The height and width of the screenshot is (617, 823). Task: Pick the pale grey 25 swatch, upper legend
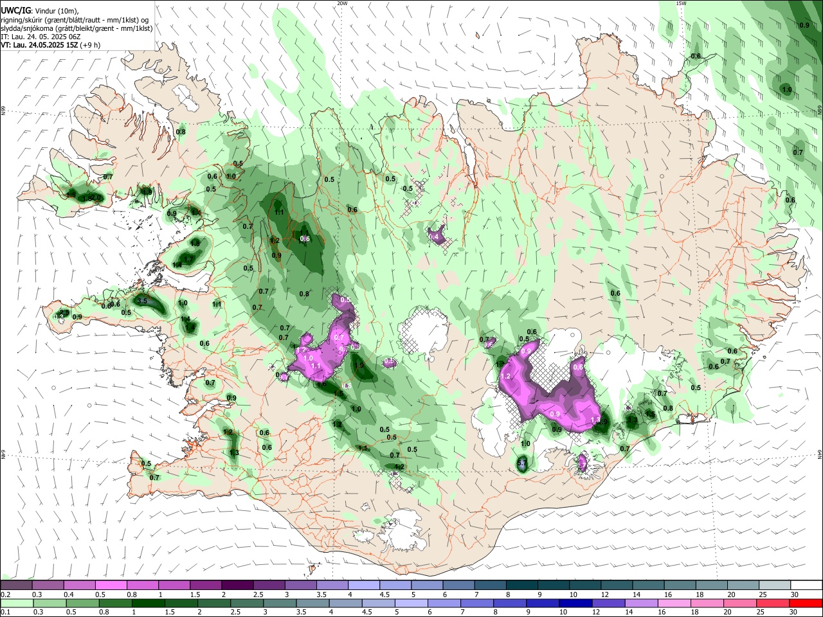click(x=775, y=585)
